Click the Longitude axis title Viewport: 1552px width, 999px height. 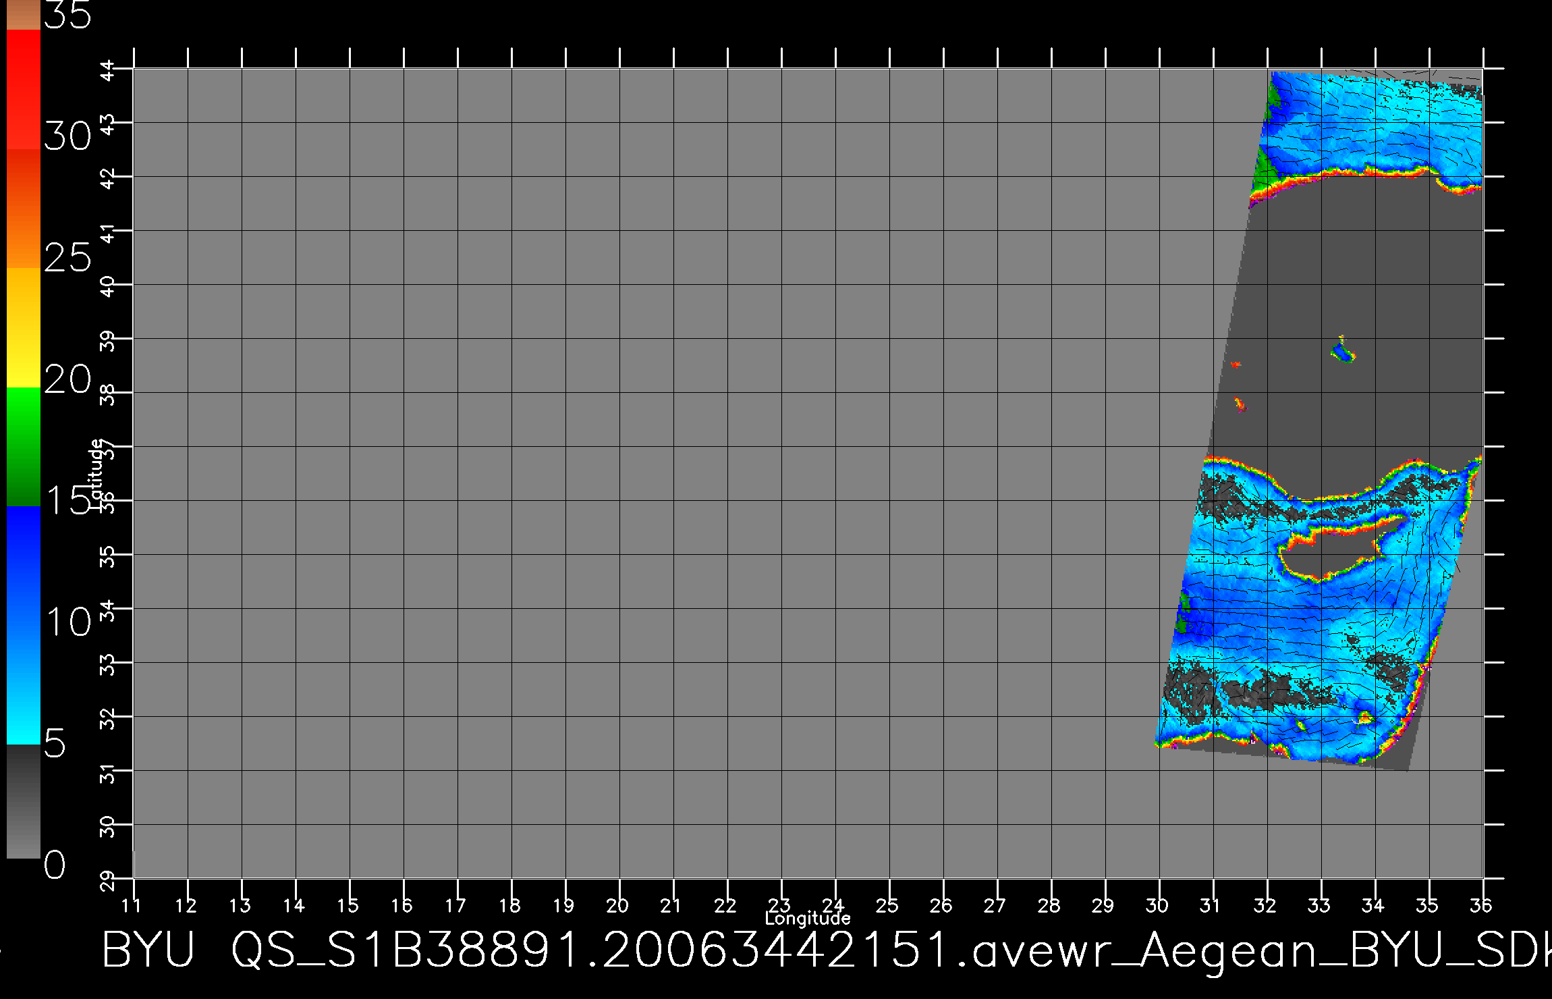point(808,918)
